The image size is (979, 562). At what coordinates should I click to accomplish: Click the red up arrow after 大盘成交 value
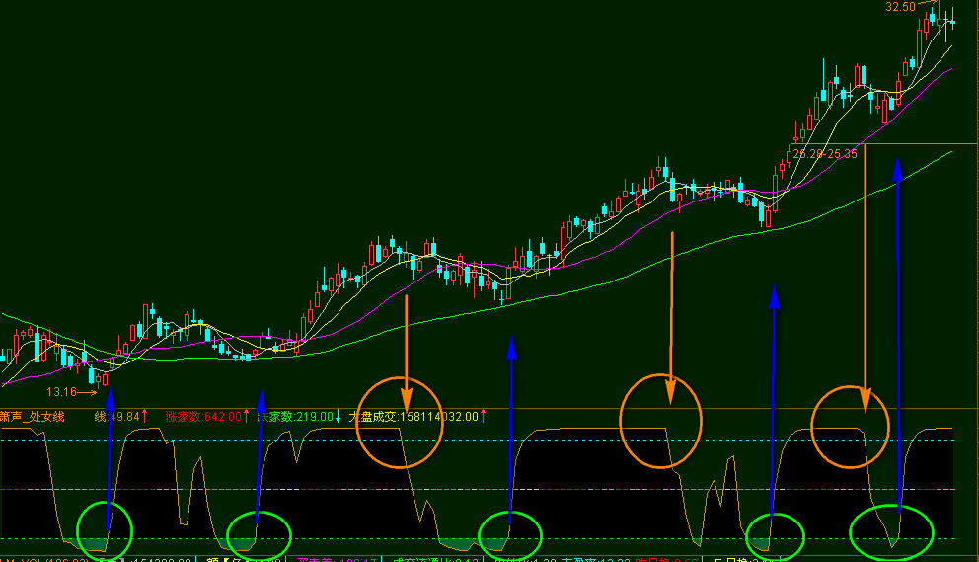[484, 417]
